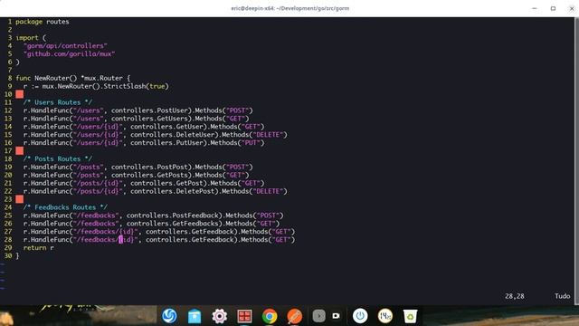The image size is (579, 326).
Task: Close the terminal window
Action: 572,8
